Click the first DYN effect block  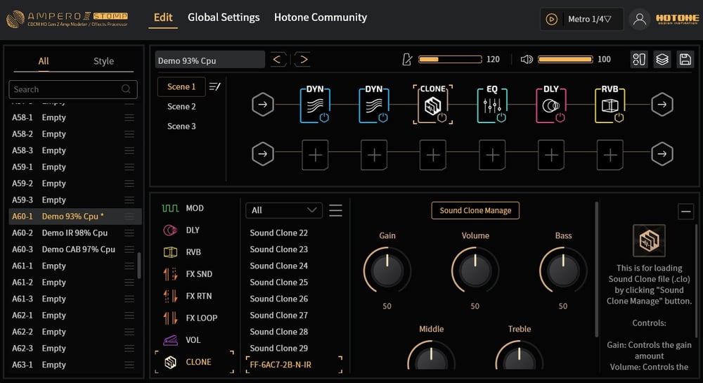tap(315, 105)
